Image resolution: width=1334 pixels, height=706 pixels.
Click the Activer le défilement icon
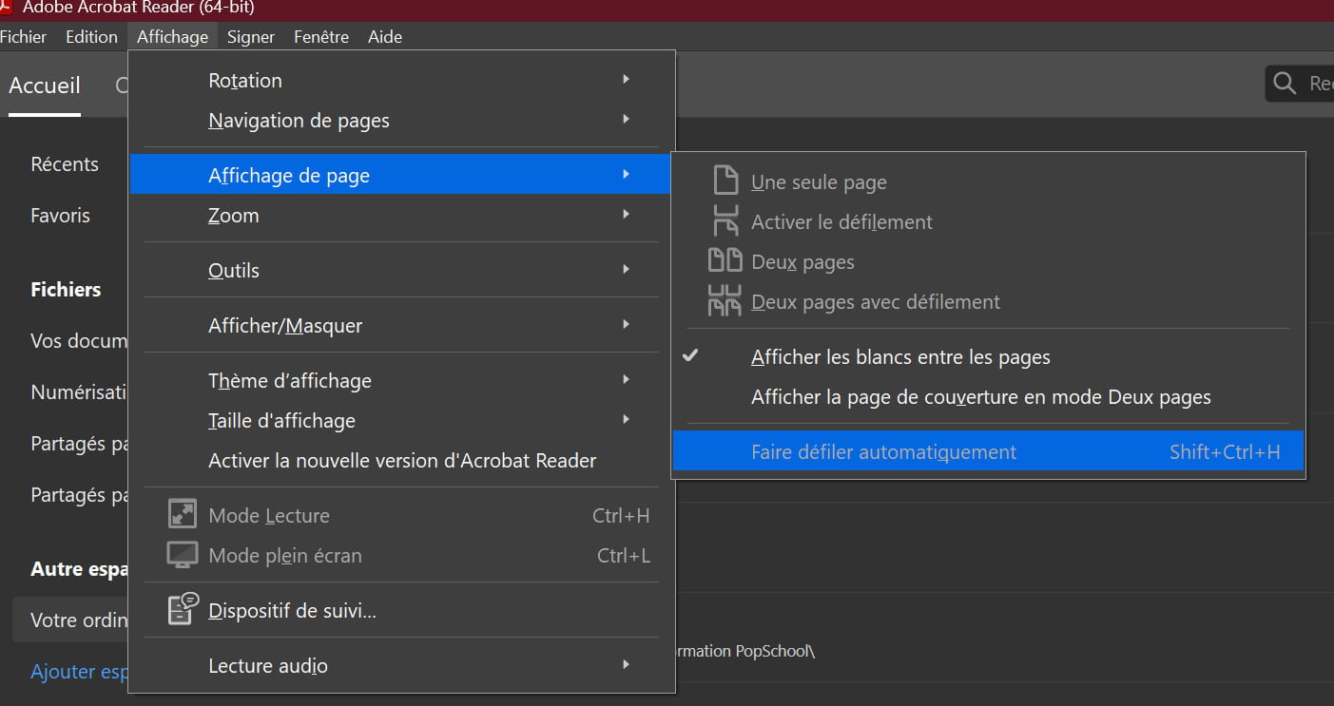click(x=725, y=221)
